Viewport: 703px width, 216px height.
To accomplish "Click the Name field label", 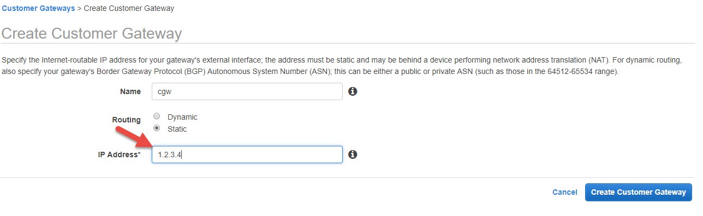I will tap(130, 91).
